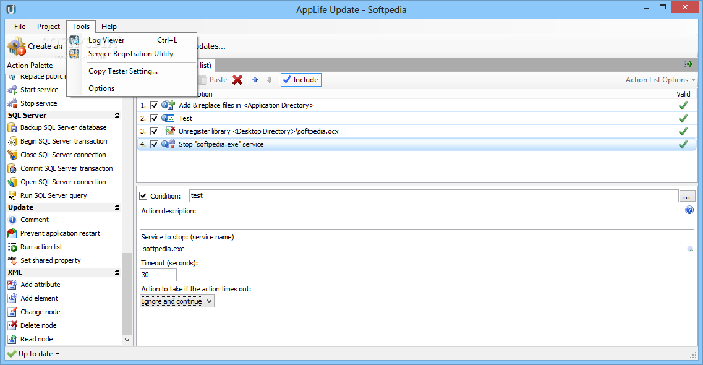Choose Options from the Tools menu

point(132,88)
